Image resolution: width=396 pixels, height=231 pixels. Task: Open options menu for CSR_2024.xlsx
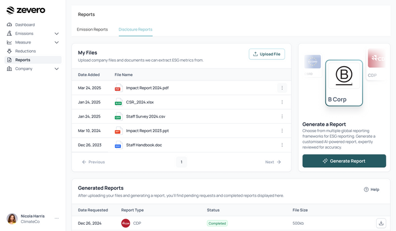[x=282, y=102]
